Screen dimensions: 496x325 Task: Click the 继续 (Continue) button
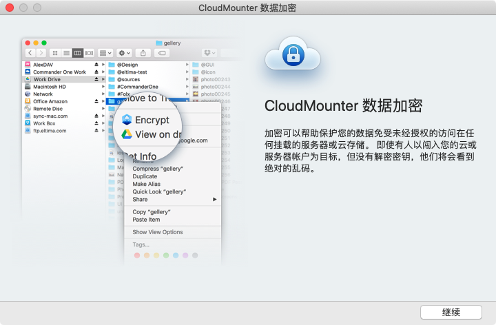(x=451, y=312)
